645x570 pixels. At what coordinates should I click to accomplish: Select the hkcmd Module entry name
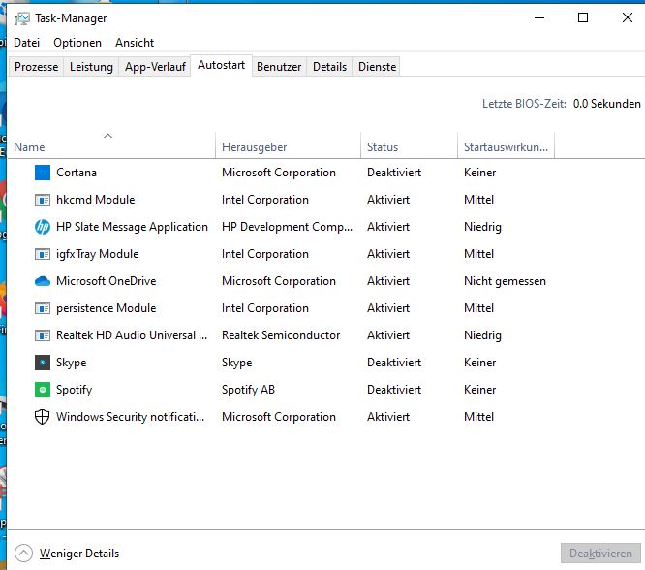pos(96,200)
